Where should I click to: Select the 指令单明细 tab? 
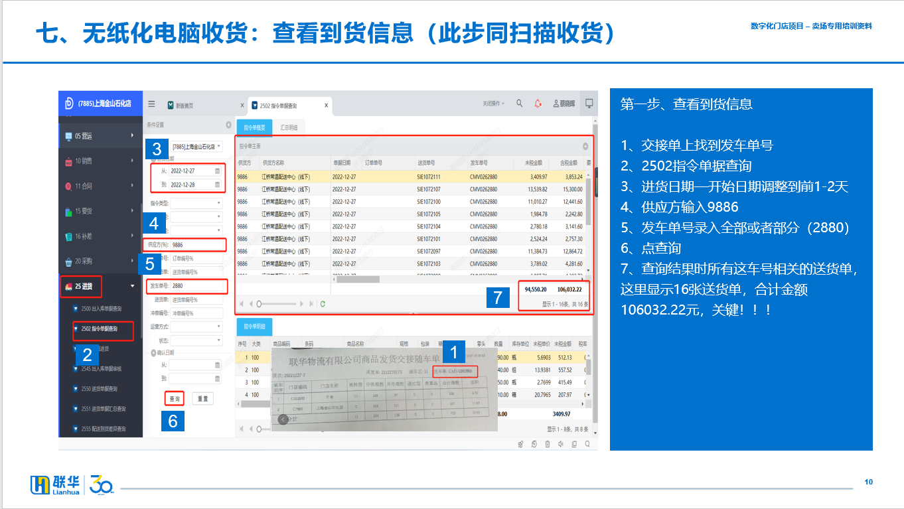255,326
